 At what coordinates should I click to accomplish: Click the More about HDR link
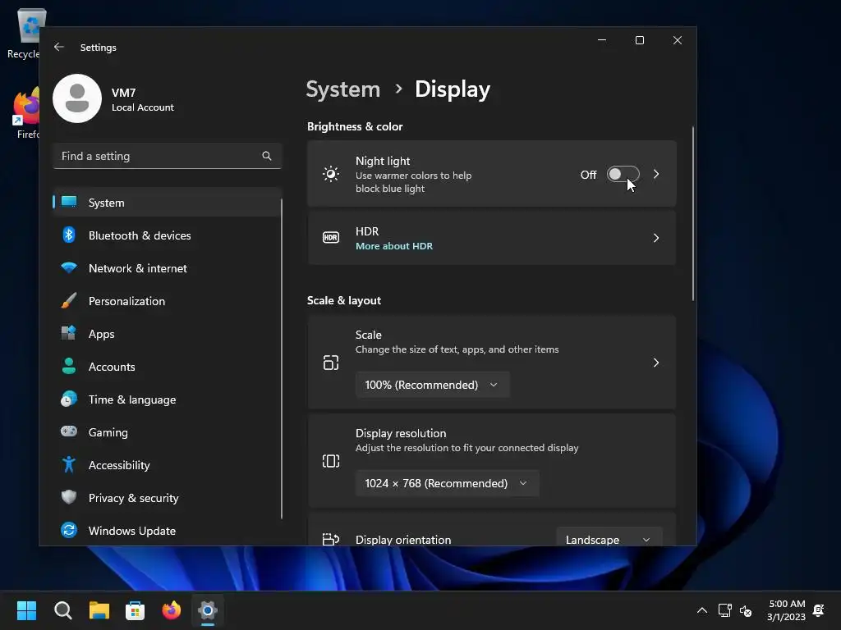393,246
